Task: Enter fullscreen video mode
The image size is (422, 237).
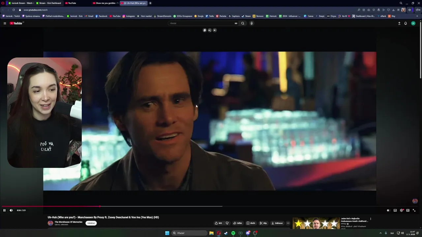Action: click(x=414, y=210)
